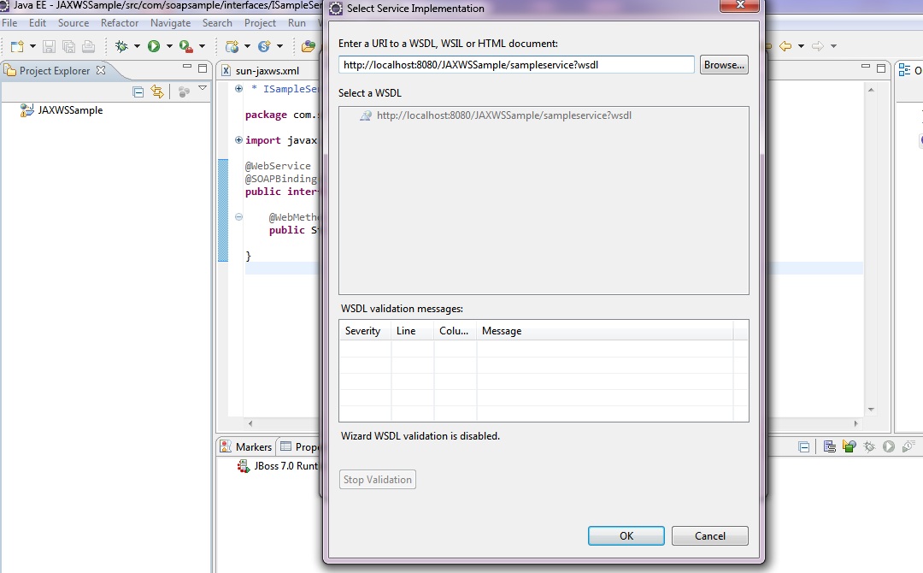Select JAXWSSample project in Project Explorer
Image resolution: width=923 pixels, height=573 pixels.
(70, 110)
